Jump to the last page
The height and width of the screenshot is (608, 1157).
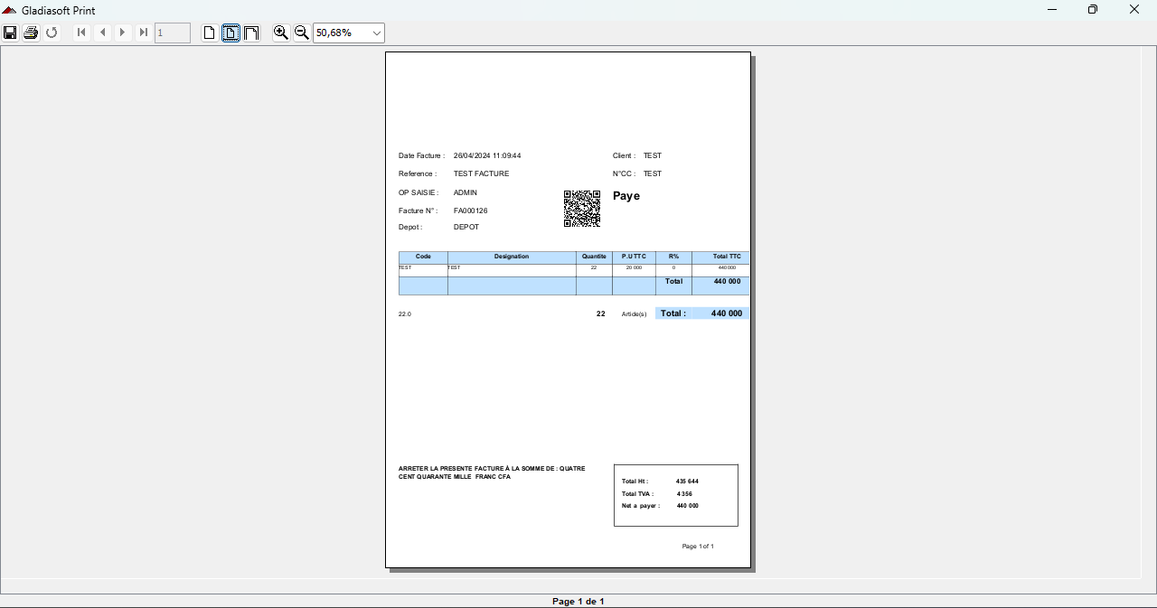pyautogui.click(x=144, y=33)
